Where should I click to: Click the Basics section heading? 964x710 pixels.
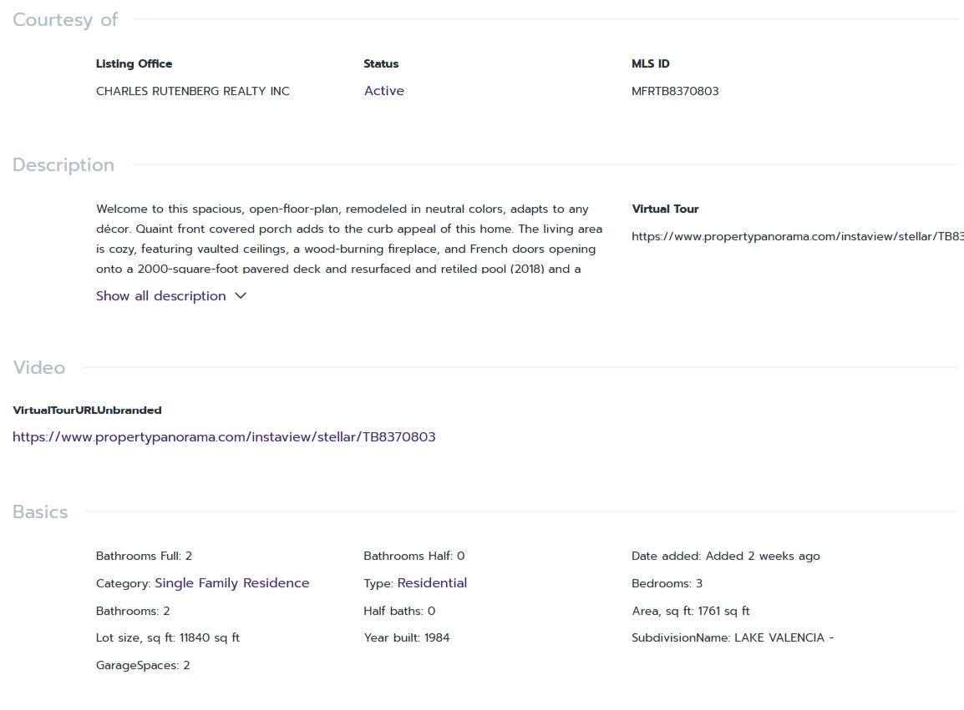40,512
